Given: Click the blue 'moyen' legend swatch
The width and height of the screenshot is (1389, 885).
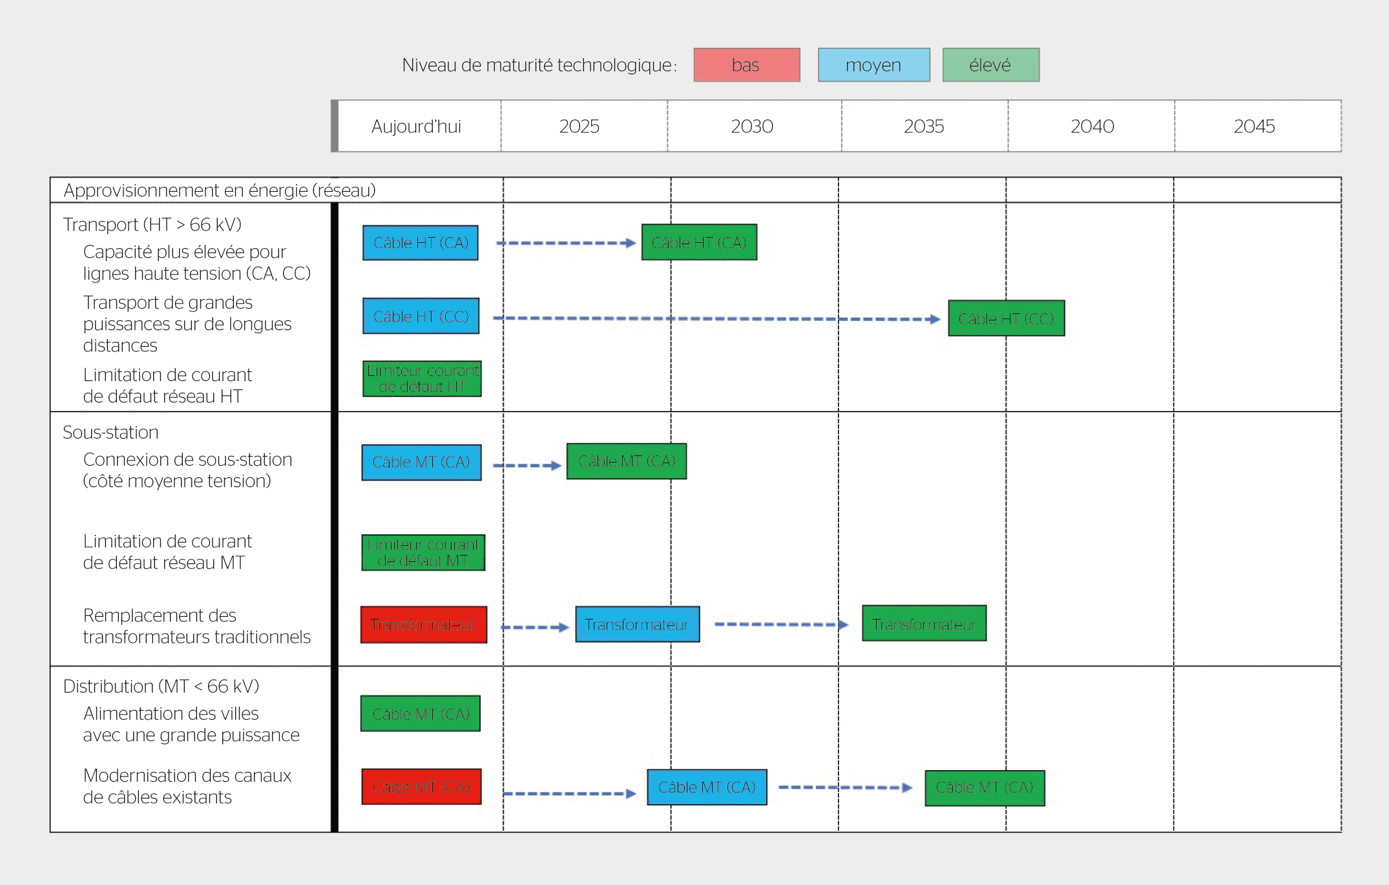Looking at the screenshot, I should coord(873,65).
